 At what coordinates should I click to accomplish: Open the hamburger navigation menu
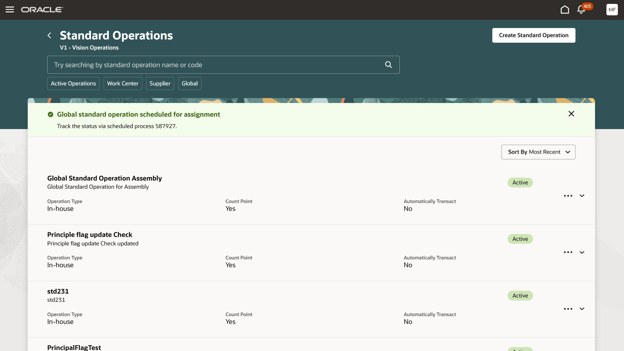10,9
